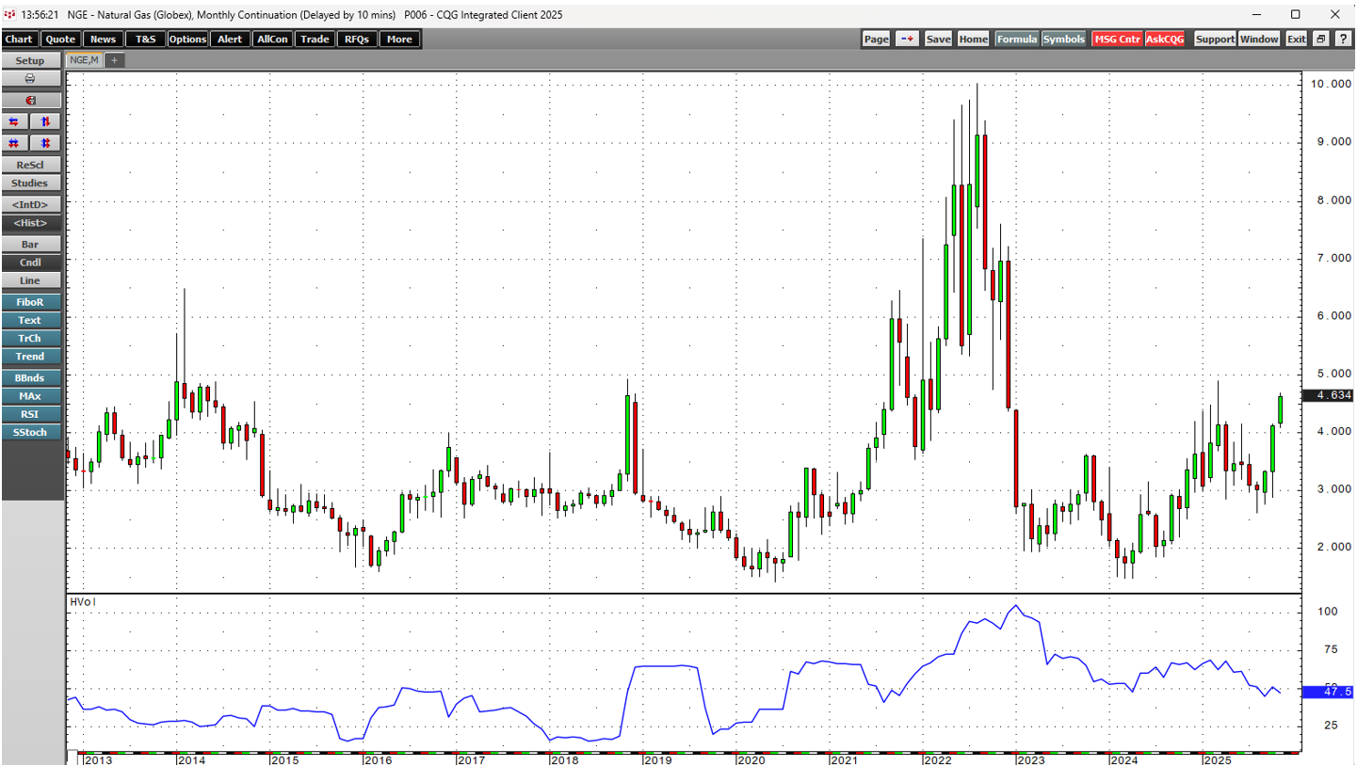The width and height of the screenshot is (1357, 766).
Task: Open the Studies button
Action: (30, 184)
